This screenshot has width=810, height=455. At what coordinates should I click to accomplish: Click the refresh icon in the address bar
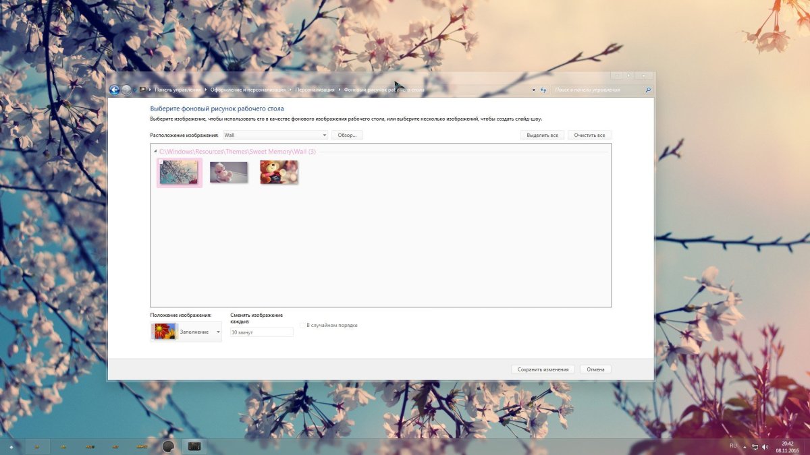pos(543,90)
